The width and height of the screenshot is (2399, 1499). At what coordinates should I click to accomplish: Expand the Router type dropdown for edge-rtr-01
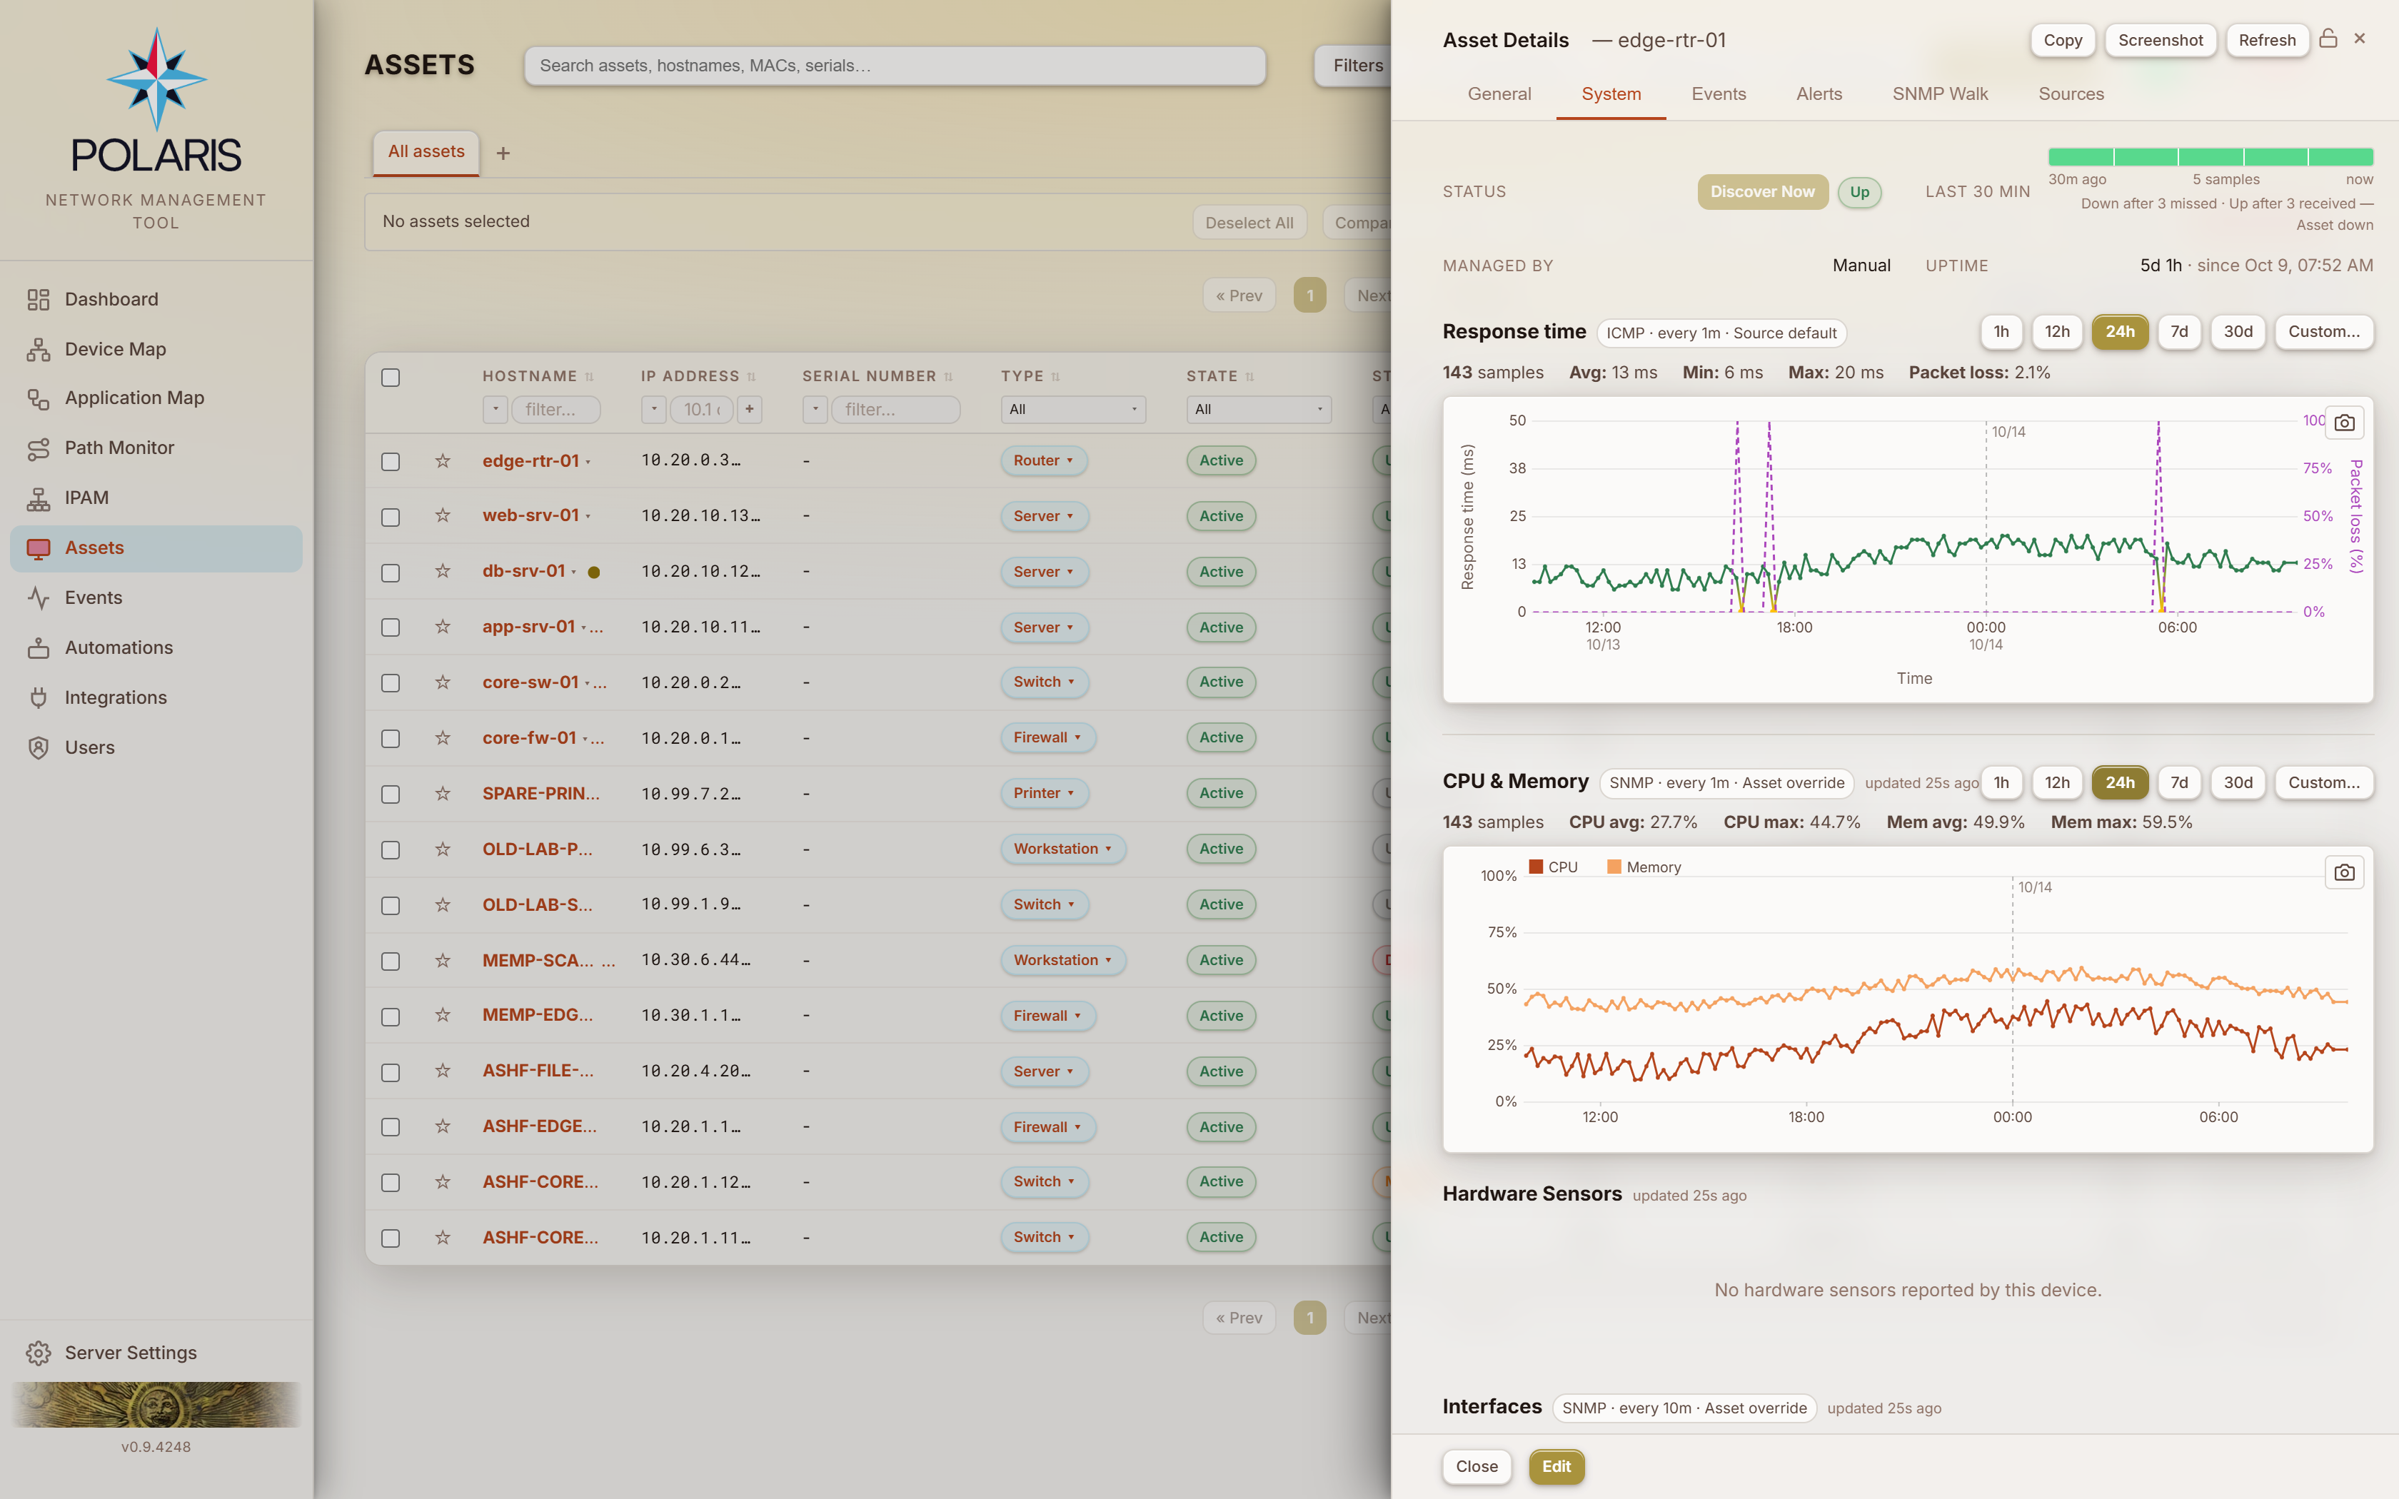point(1043,461)
